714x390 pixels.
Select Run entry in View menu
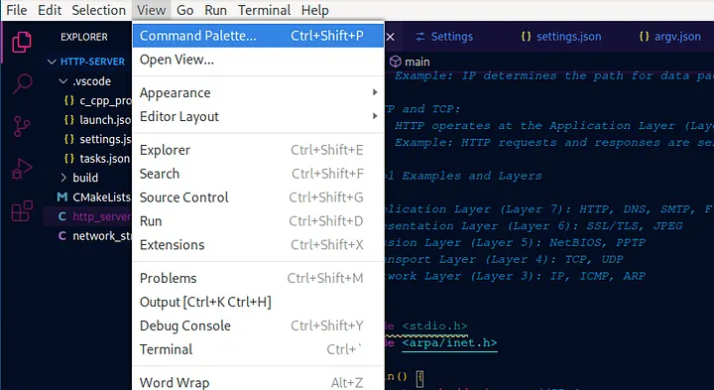[258, 221]
